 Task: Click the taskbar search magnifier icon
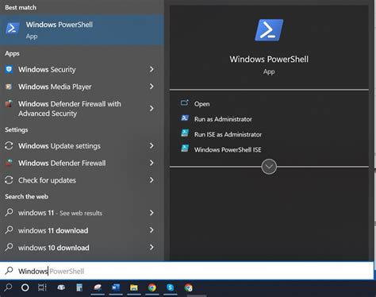[x=8, y=287]
